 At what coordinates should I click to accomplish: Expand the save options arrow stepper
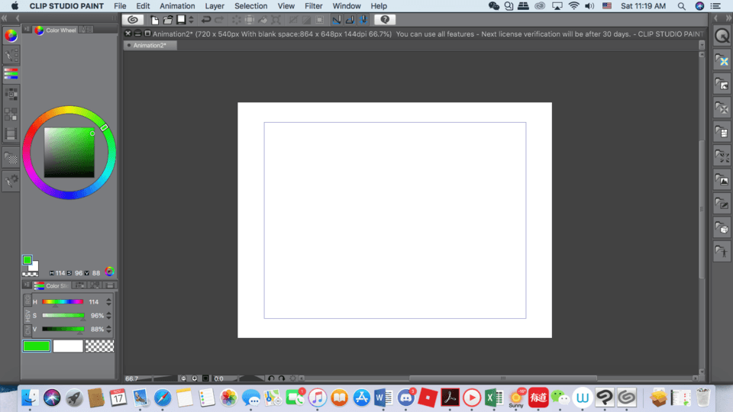(x=191, y=20)
